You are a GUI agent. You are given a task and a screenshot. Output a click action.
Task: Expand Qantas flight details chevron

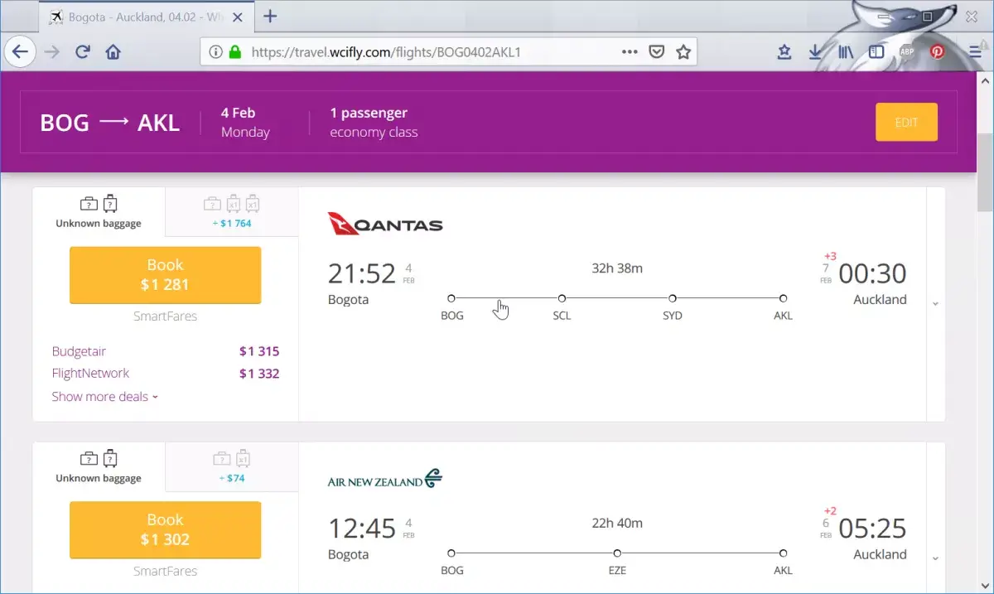[935, 304]
